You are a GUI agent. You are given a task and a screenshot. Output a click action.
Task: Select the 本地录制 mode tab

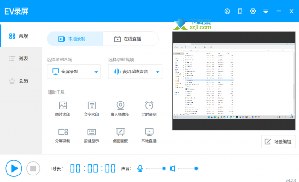point(75,39)
